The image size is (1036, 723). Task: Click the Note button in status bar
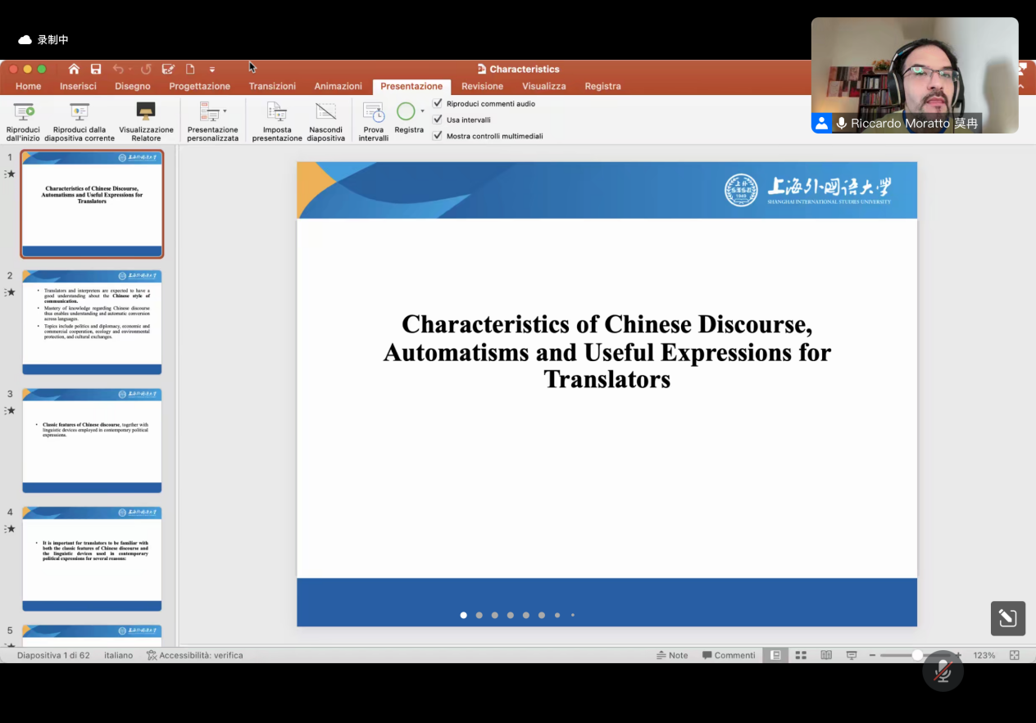click(x=672, y=655)
